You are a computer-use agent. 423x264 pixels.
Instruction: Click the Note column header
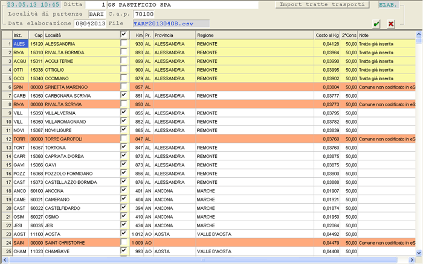(x=387, y=35)
